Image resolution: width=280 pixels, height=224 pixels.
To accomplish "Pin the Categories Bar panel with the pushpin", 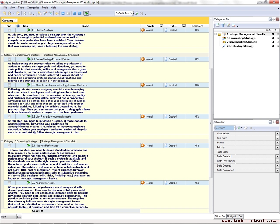I will (x=273, y=19).
